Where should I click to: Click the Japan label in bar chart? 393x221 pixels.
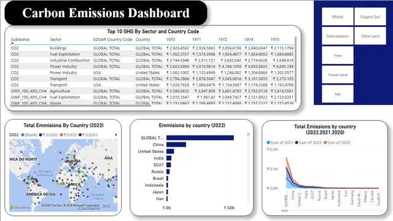point(158,192)
